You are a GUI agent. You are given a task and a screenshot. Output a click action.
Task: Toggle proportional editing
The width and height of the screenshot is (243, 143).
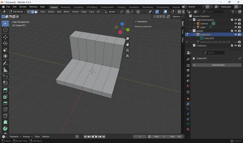tap(138, 12)
